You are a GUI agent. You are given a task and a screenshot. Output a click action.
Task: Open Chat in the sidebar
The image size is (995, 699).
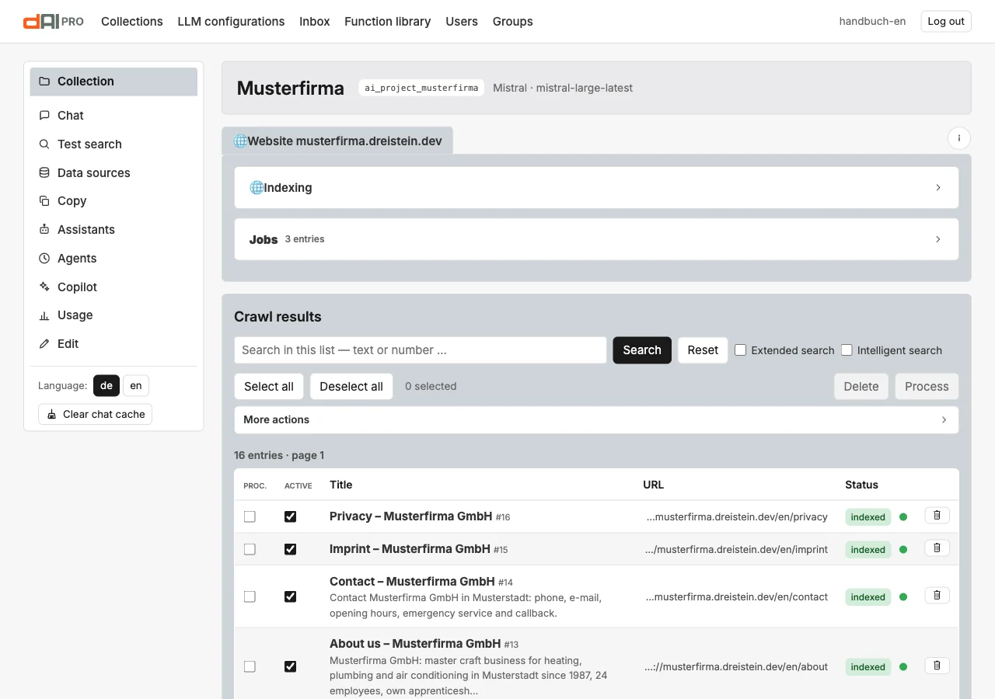tap(113, 116)
